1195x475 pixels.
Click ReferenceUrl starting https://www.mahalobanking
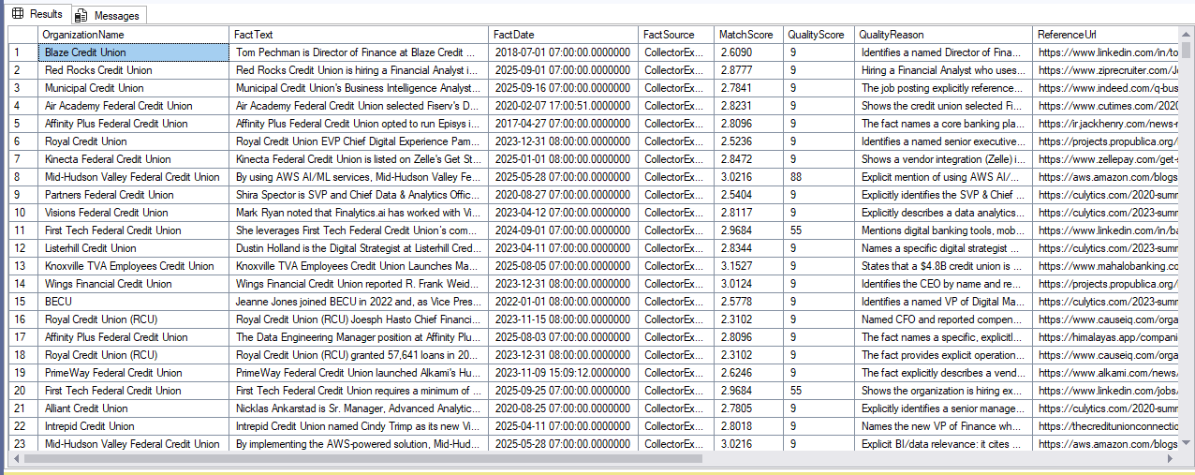coord(1106,266)
